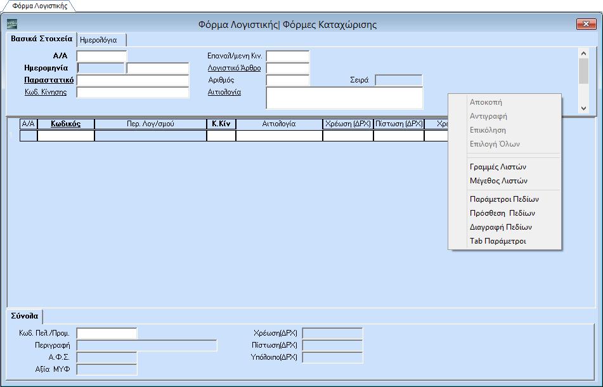Click the first row Κωδικός cell

pyautogui.click(x=66, y=136)
